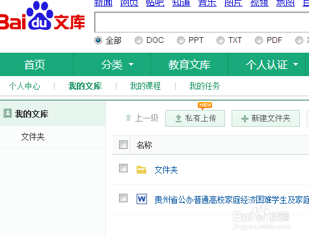Select the DOC file type radio
Screen dimensions: 309x238
pyautogui.click(x=139, y=40)
